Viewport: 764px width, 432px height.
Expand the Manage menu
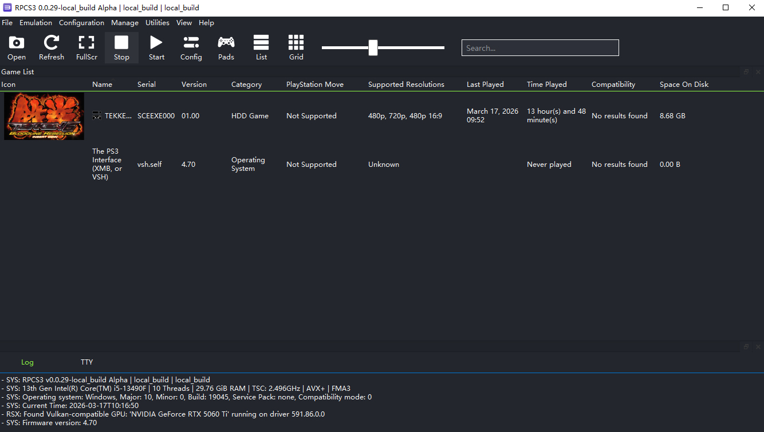pos(125,23)
